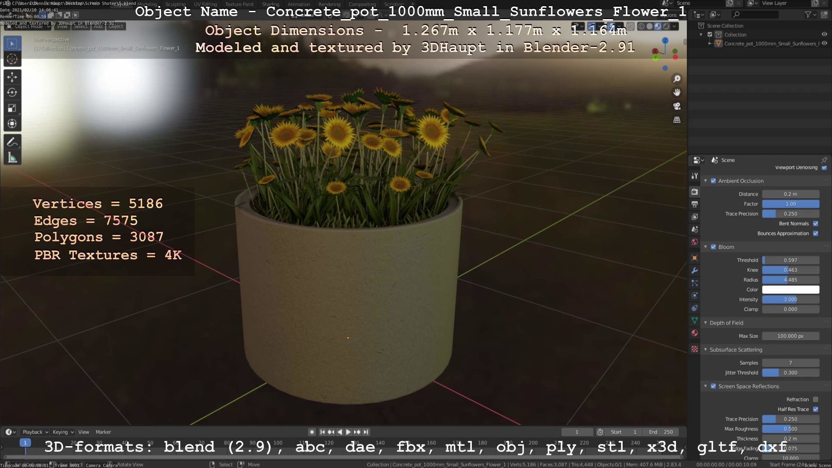This screenshot has width=832, height=468.
Task: Hide Collection with its eye icon
Action: tap(824, 34)
